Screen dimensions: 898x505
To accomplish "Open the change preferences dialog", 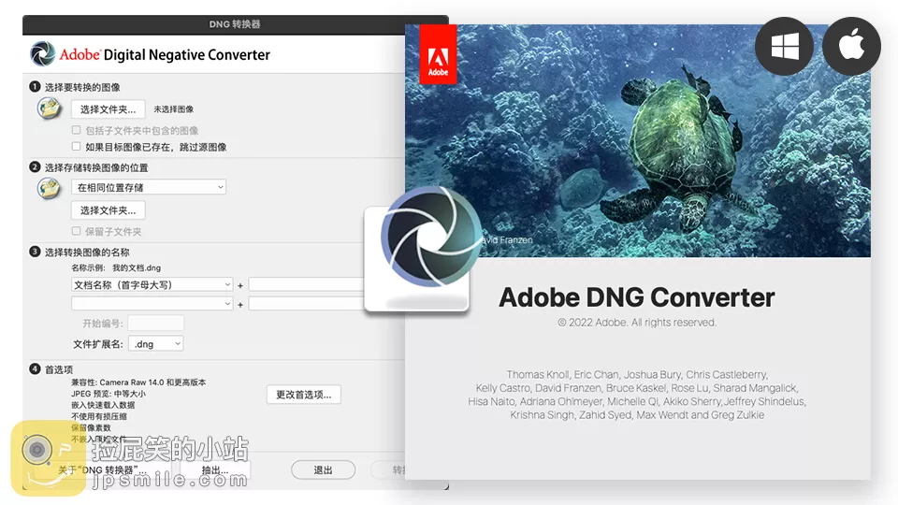I will click(303, 395).
